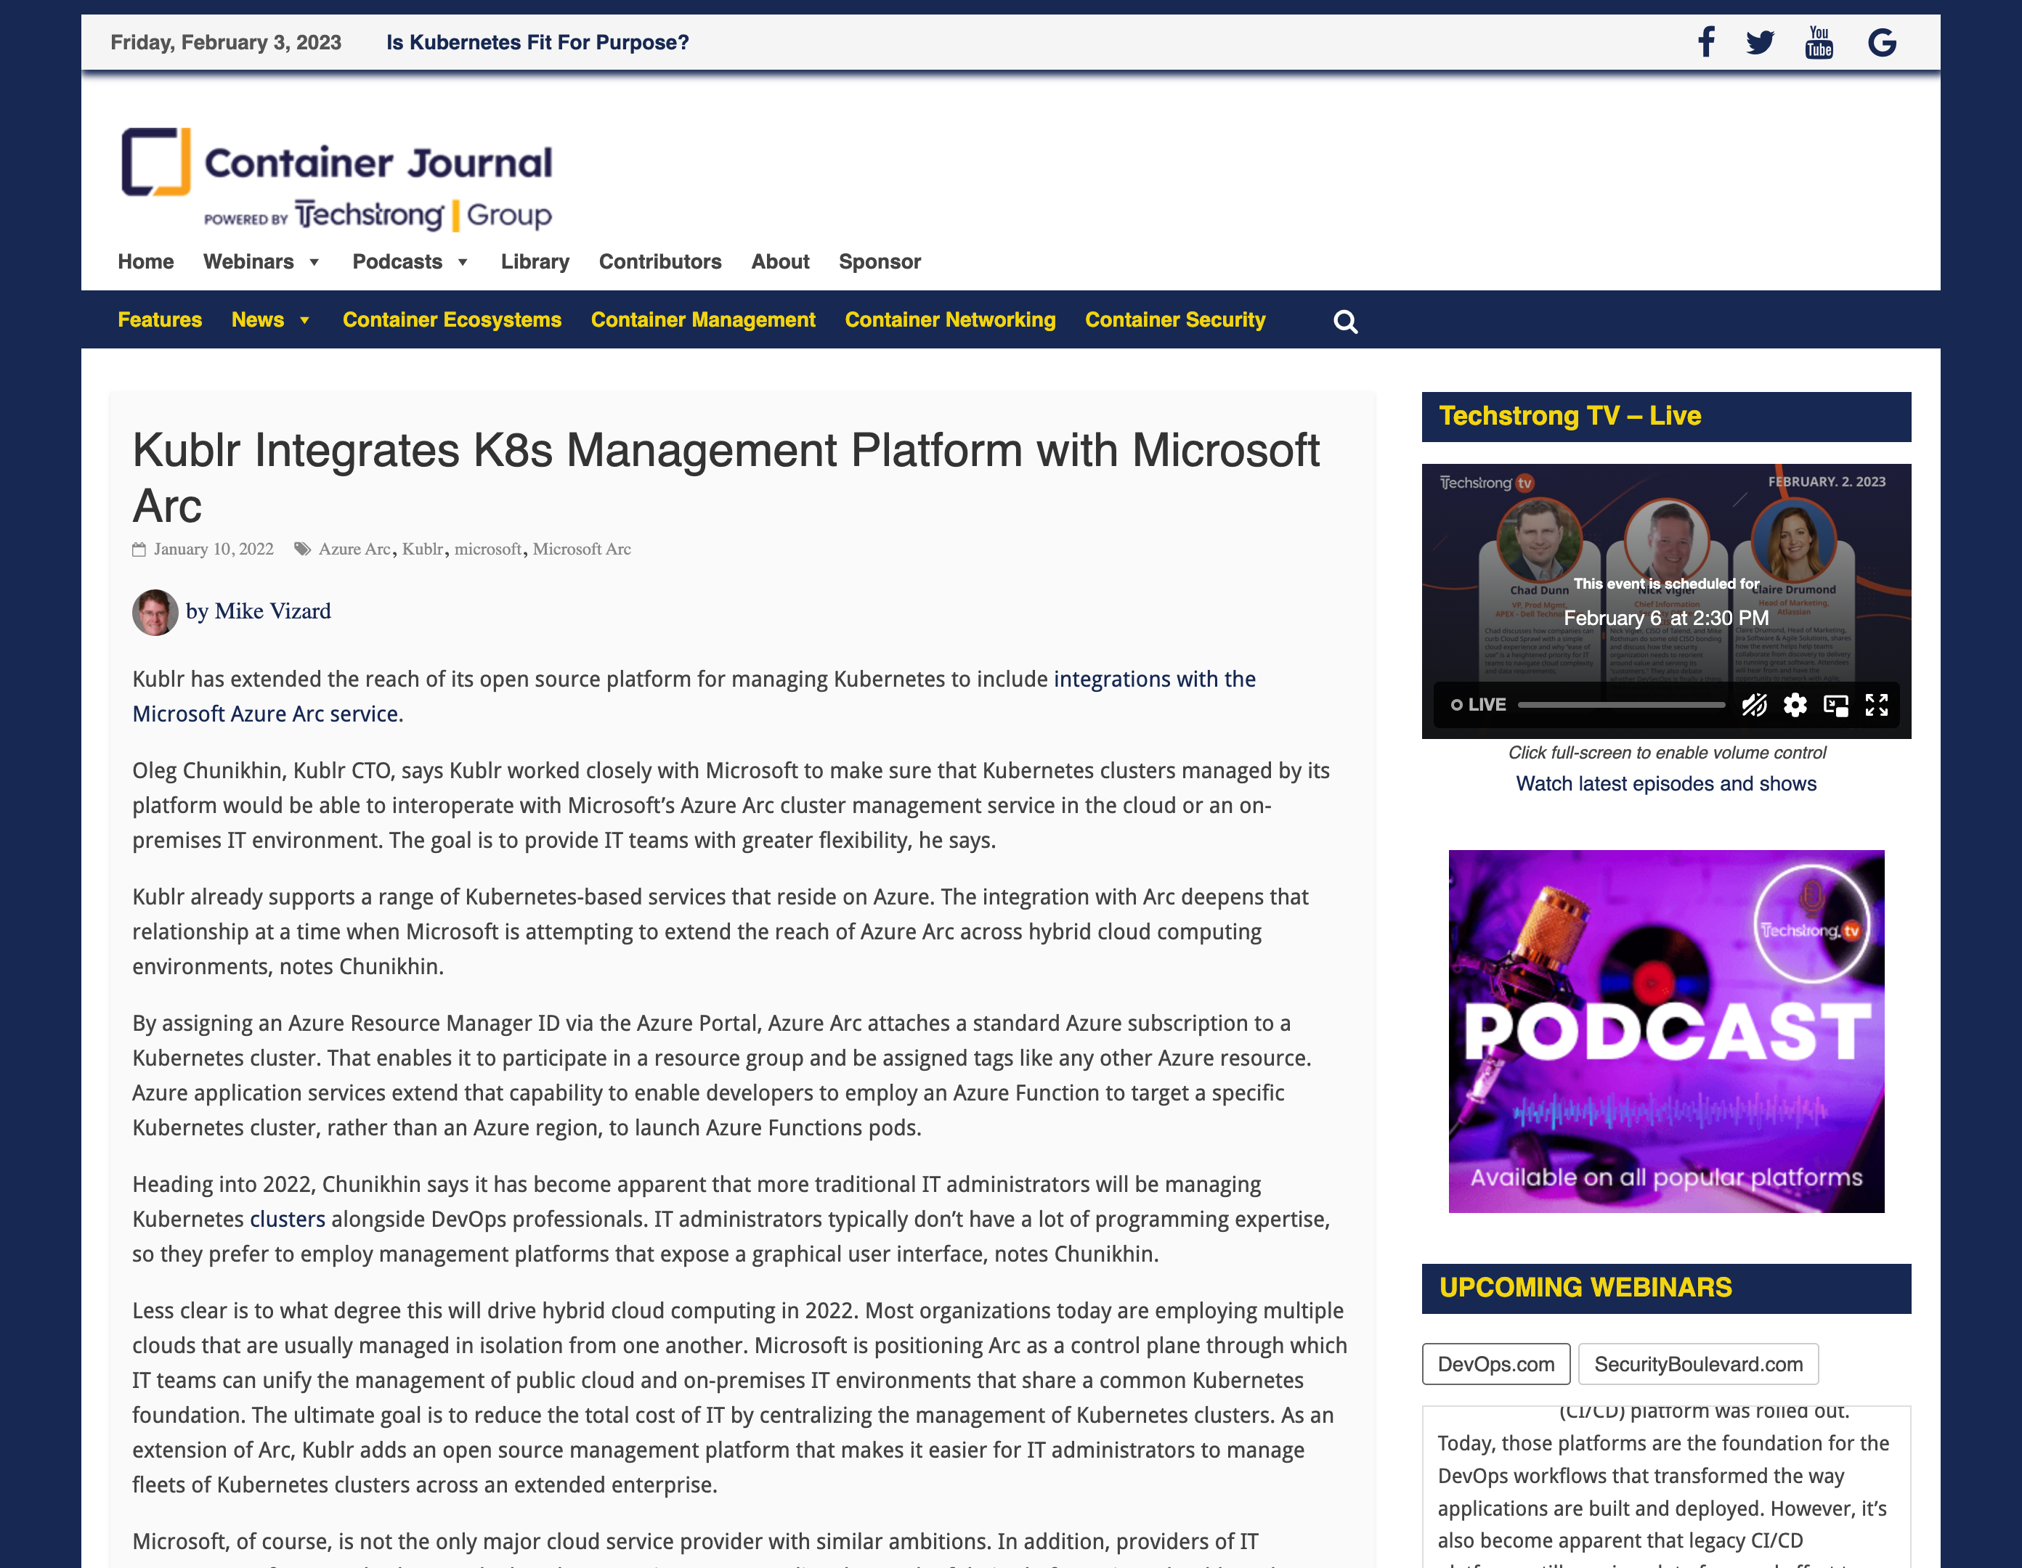Image resolution: width=2022 pixels, height=1568 pixels.
Task: Click the Techstrong TV – Live heading
Action: 1570,416
